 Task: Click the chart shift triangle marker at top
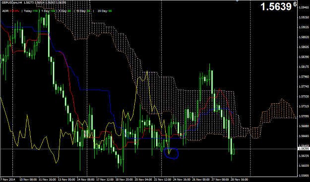tap(238, 1)
